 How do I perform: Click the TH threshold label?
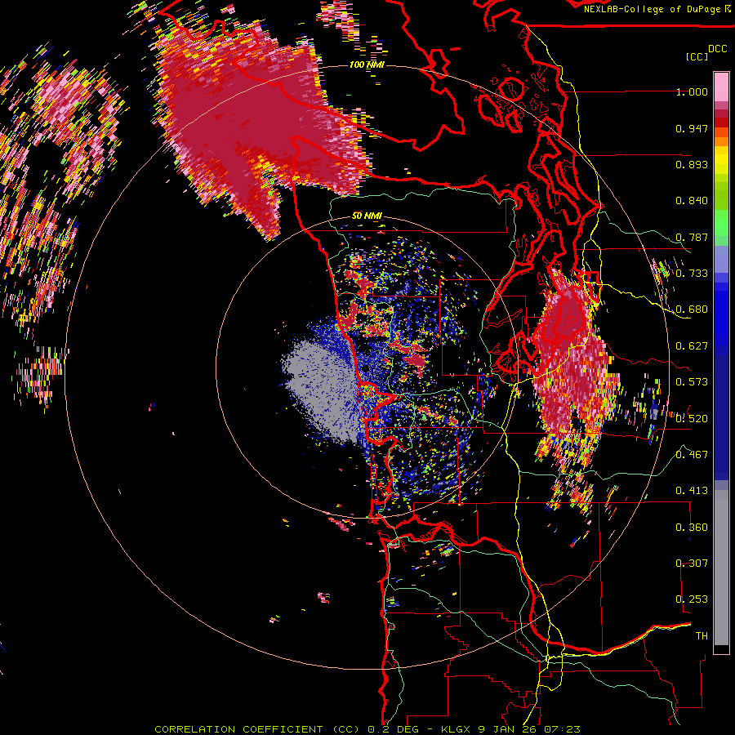(702, 636)
